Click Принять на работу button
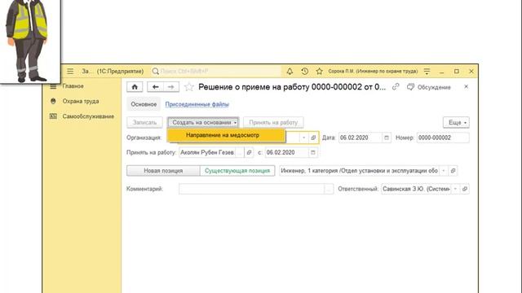The width and height of the screenshot is (522, 293). coord(273,122)
